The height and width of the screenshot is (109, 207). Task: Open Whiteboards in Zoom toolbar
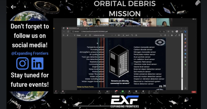[x=156, y=92]
